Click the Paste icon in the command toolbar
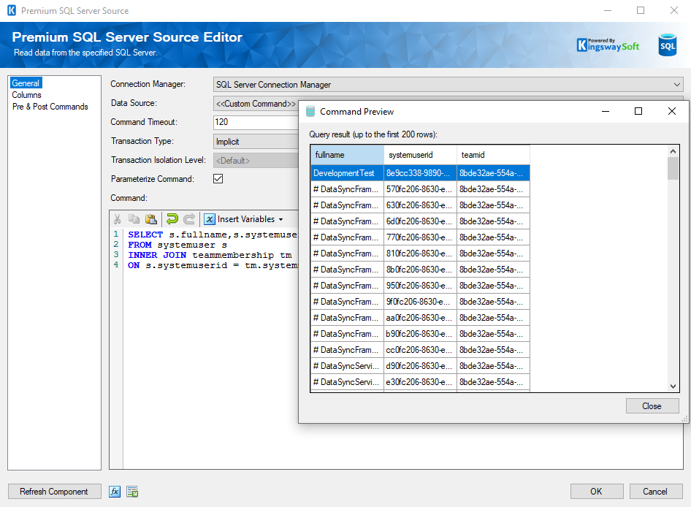691x507 pixels. coord(151,218)
